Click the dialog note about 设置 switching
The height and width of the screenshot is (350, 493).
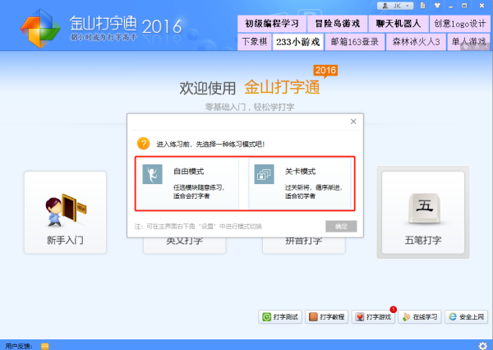click(x=198, y=227)
